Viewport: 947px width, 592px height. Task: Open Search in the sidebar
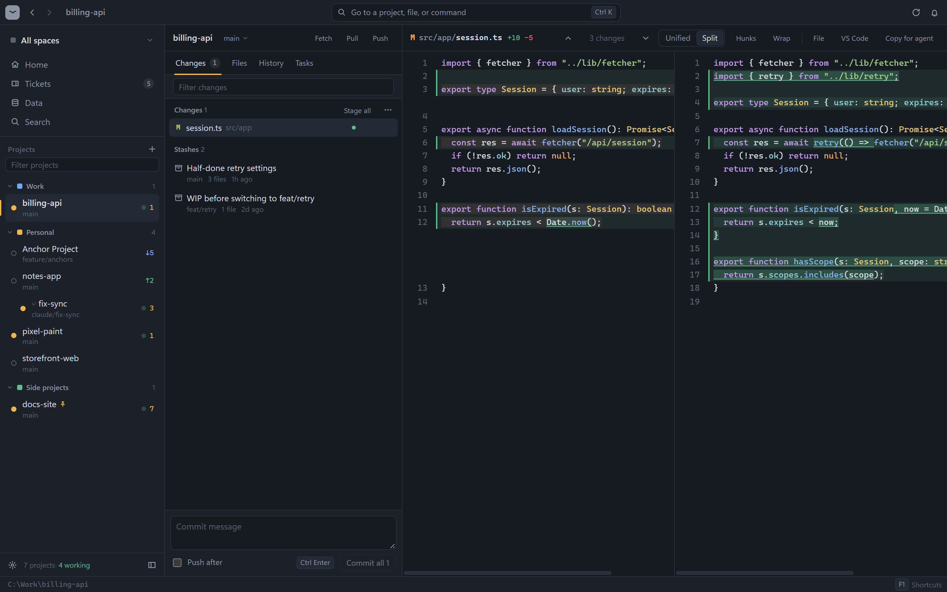click(82, 122)
